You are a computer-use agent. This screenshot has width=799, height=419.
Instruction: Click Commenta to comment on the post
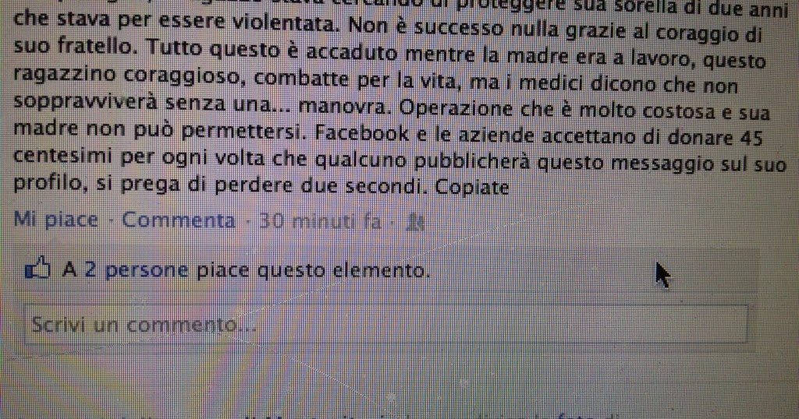tap(179, 220)
